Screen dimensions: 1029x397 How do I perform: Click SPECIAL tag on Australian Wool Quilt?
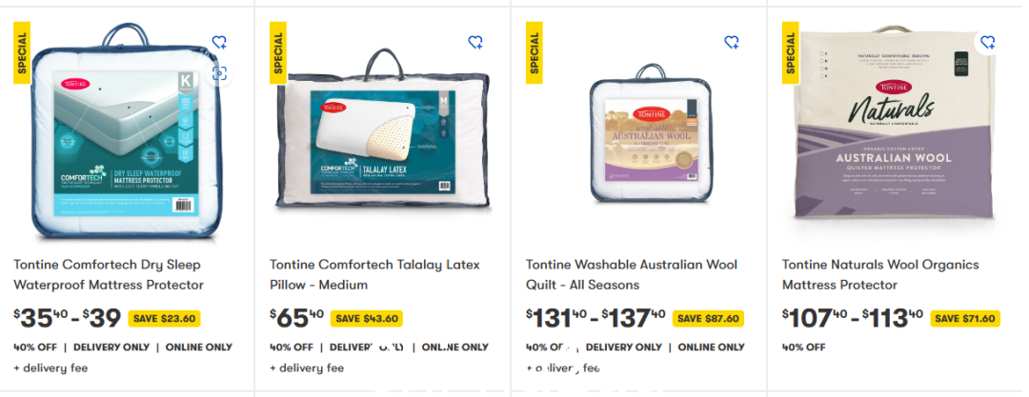[534, 52]
